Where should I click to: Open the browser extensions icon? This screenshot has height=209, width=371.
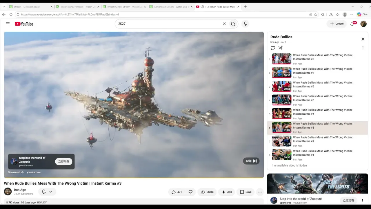click(x=323, y=15)
